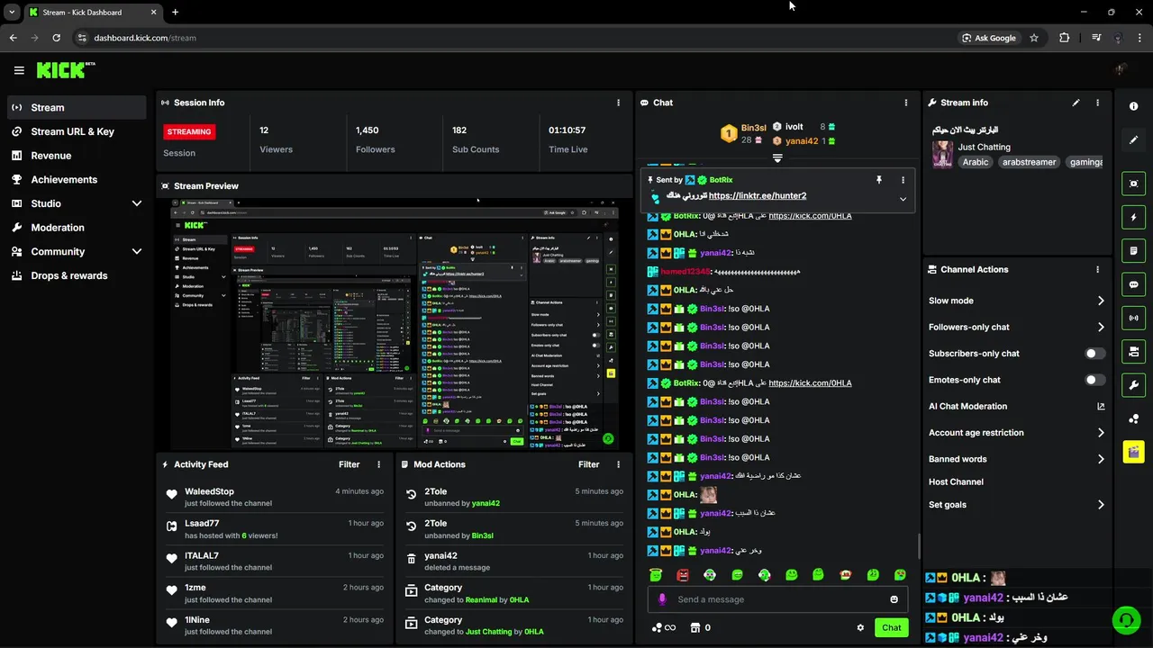This screenshot has width=1153, height=648.
Task: Bookmark this page with star icon
Action: pos(1034,38)
